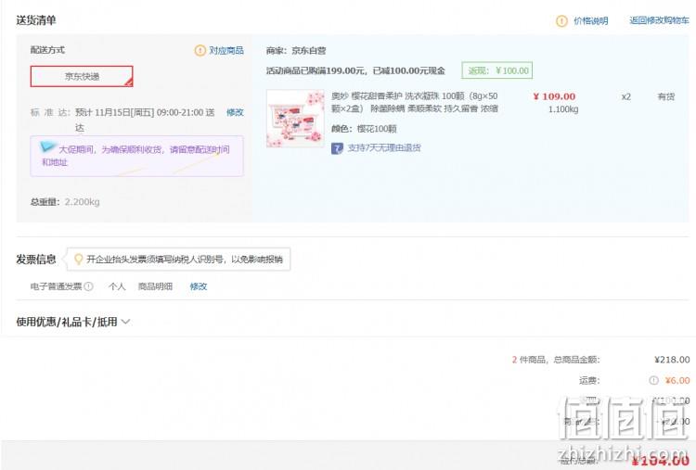Click 修改 beside the delivery time
Viewport: 696px width, 470px height.
coord(235,112)
